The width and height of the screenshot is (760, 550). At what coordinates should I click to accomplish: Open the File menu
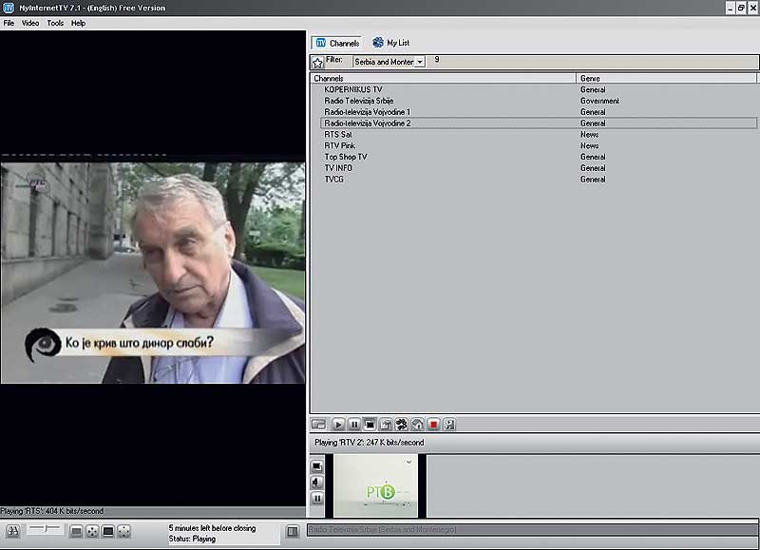point(9,23)
